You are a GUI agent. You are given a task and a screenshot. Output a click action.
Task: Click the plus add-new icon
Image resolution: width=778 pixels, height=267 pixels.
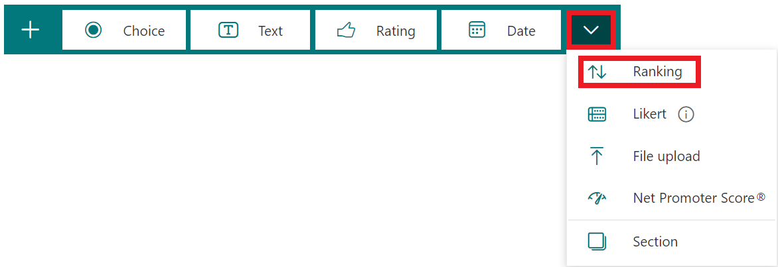point(31,30)
